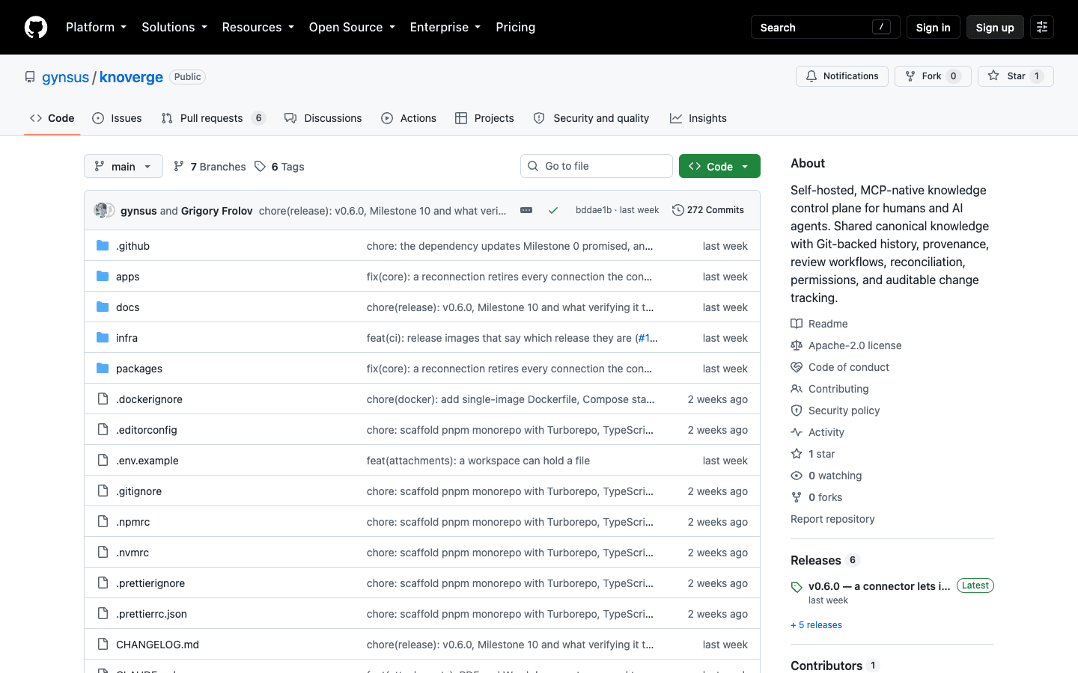Screen dimensions: 1078x673
Task: Click the book icon beside Readme
Action: pyautogui.click(x=797, y=324)
